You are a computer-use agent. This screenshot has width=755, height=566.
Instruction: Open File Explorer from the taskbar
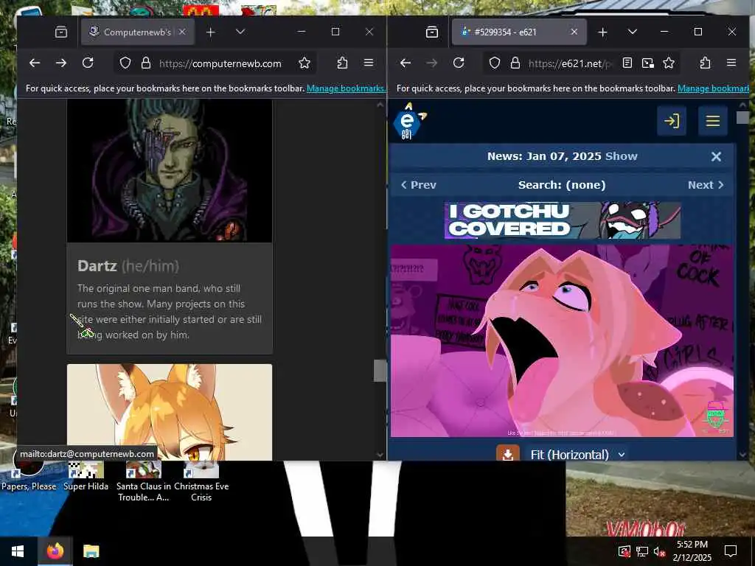pos(91,551)
